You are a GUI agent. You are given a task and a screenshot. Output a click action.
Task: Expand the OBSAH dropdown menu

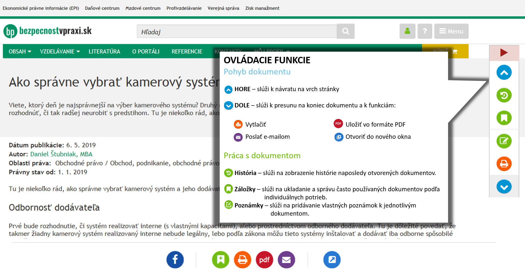click(x=20, y=51)
